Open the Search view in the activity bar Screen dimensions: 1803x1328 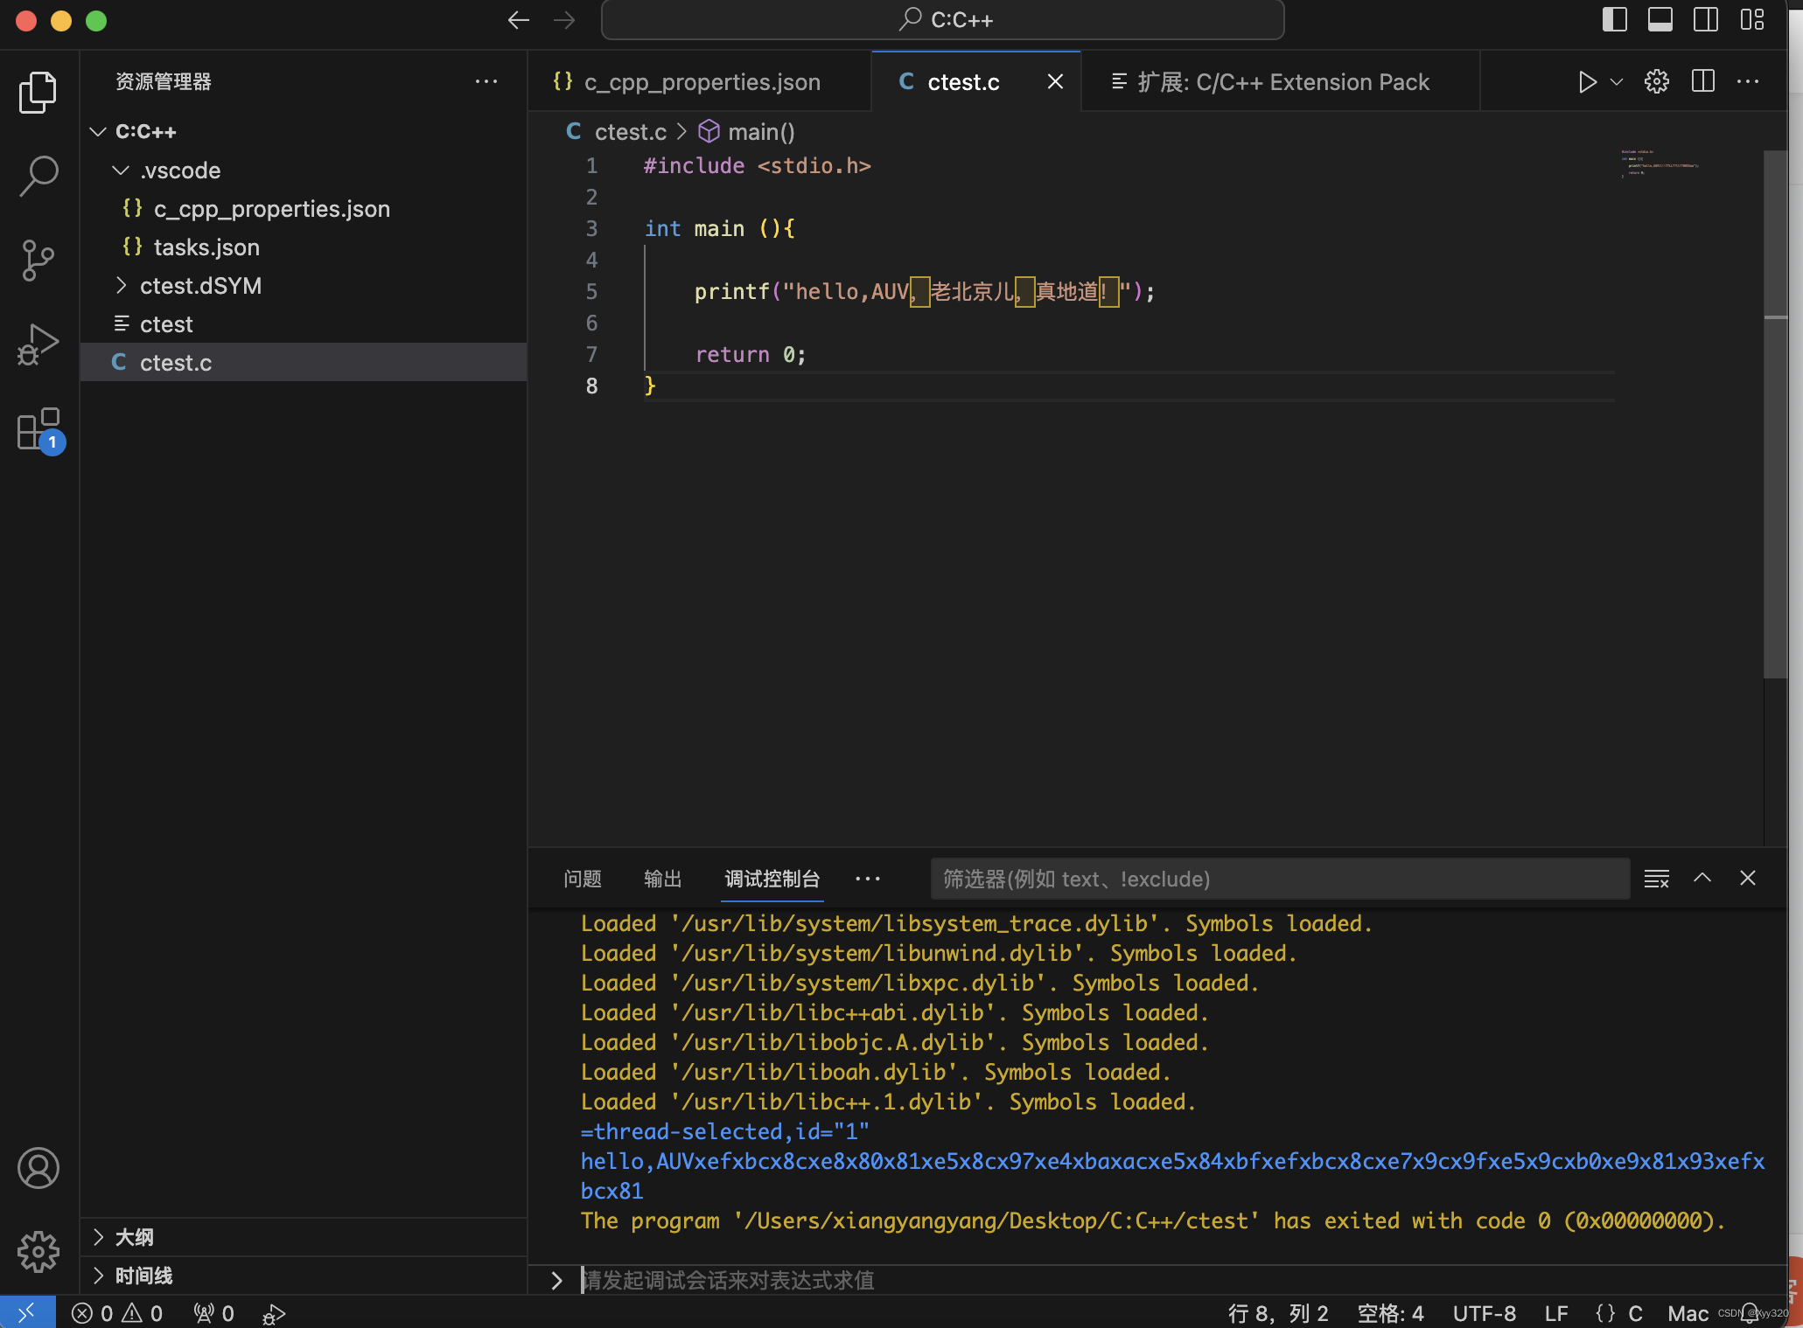pos(38,175)
